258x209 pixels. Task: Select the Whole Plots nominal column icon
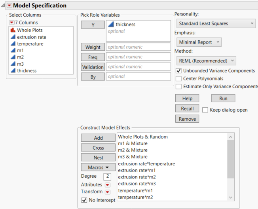click(x=12, y=30)
